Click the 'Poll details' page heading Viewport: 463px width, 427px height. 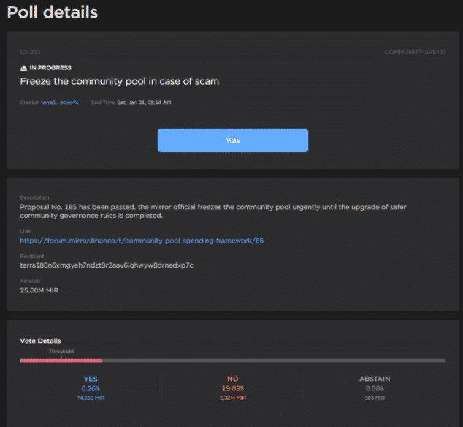pyautogui.click(x=53, y=12)
